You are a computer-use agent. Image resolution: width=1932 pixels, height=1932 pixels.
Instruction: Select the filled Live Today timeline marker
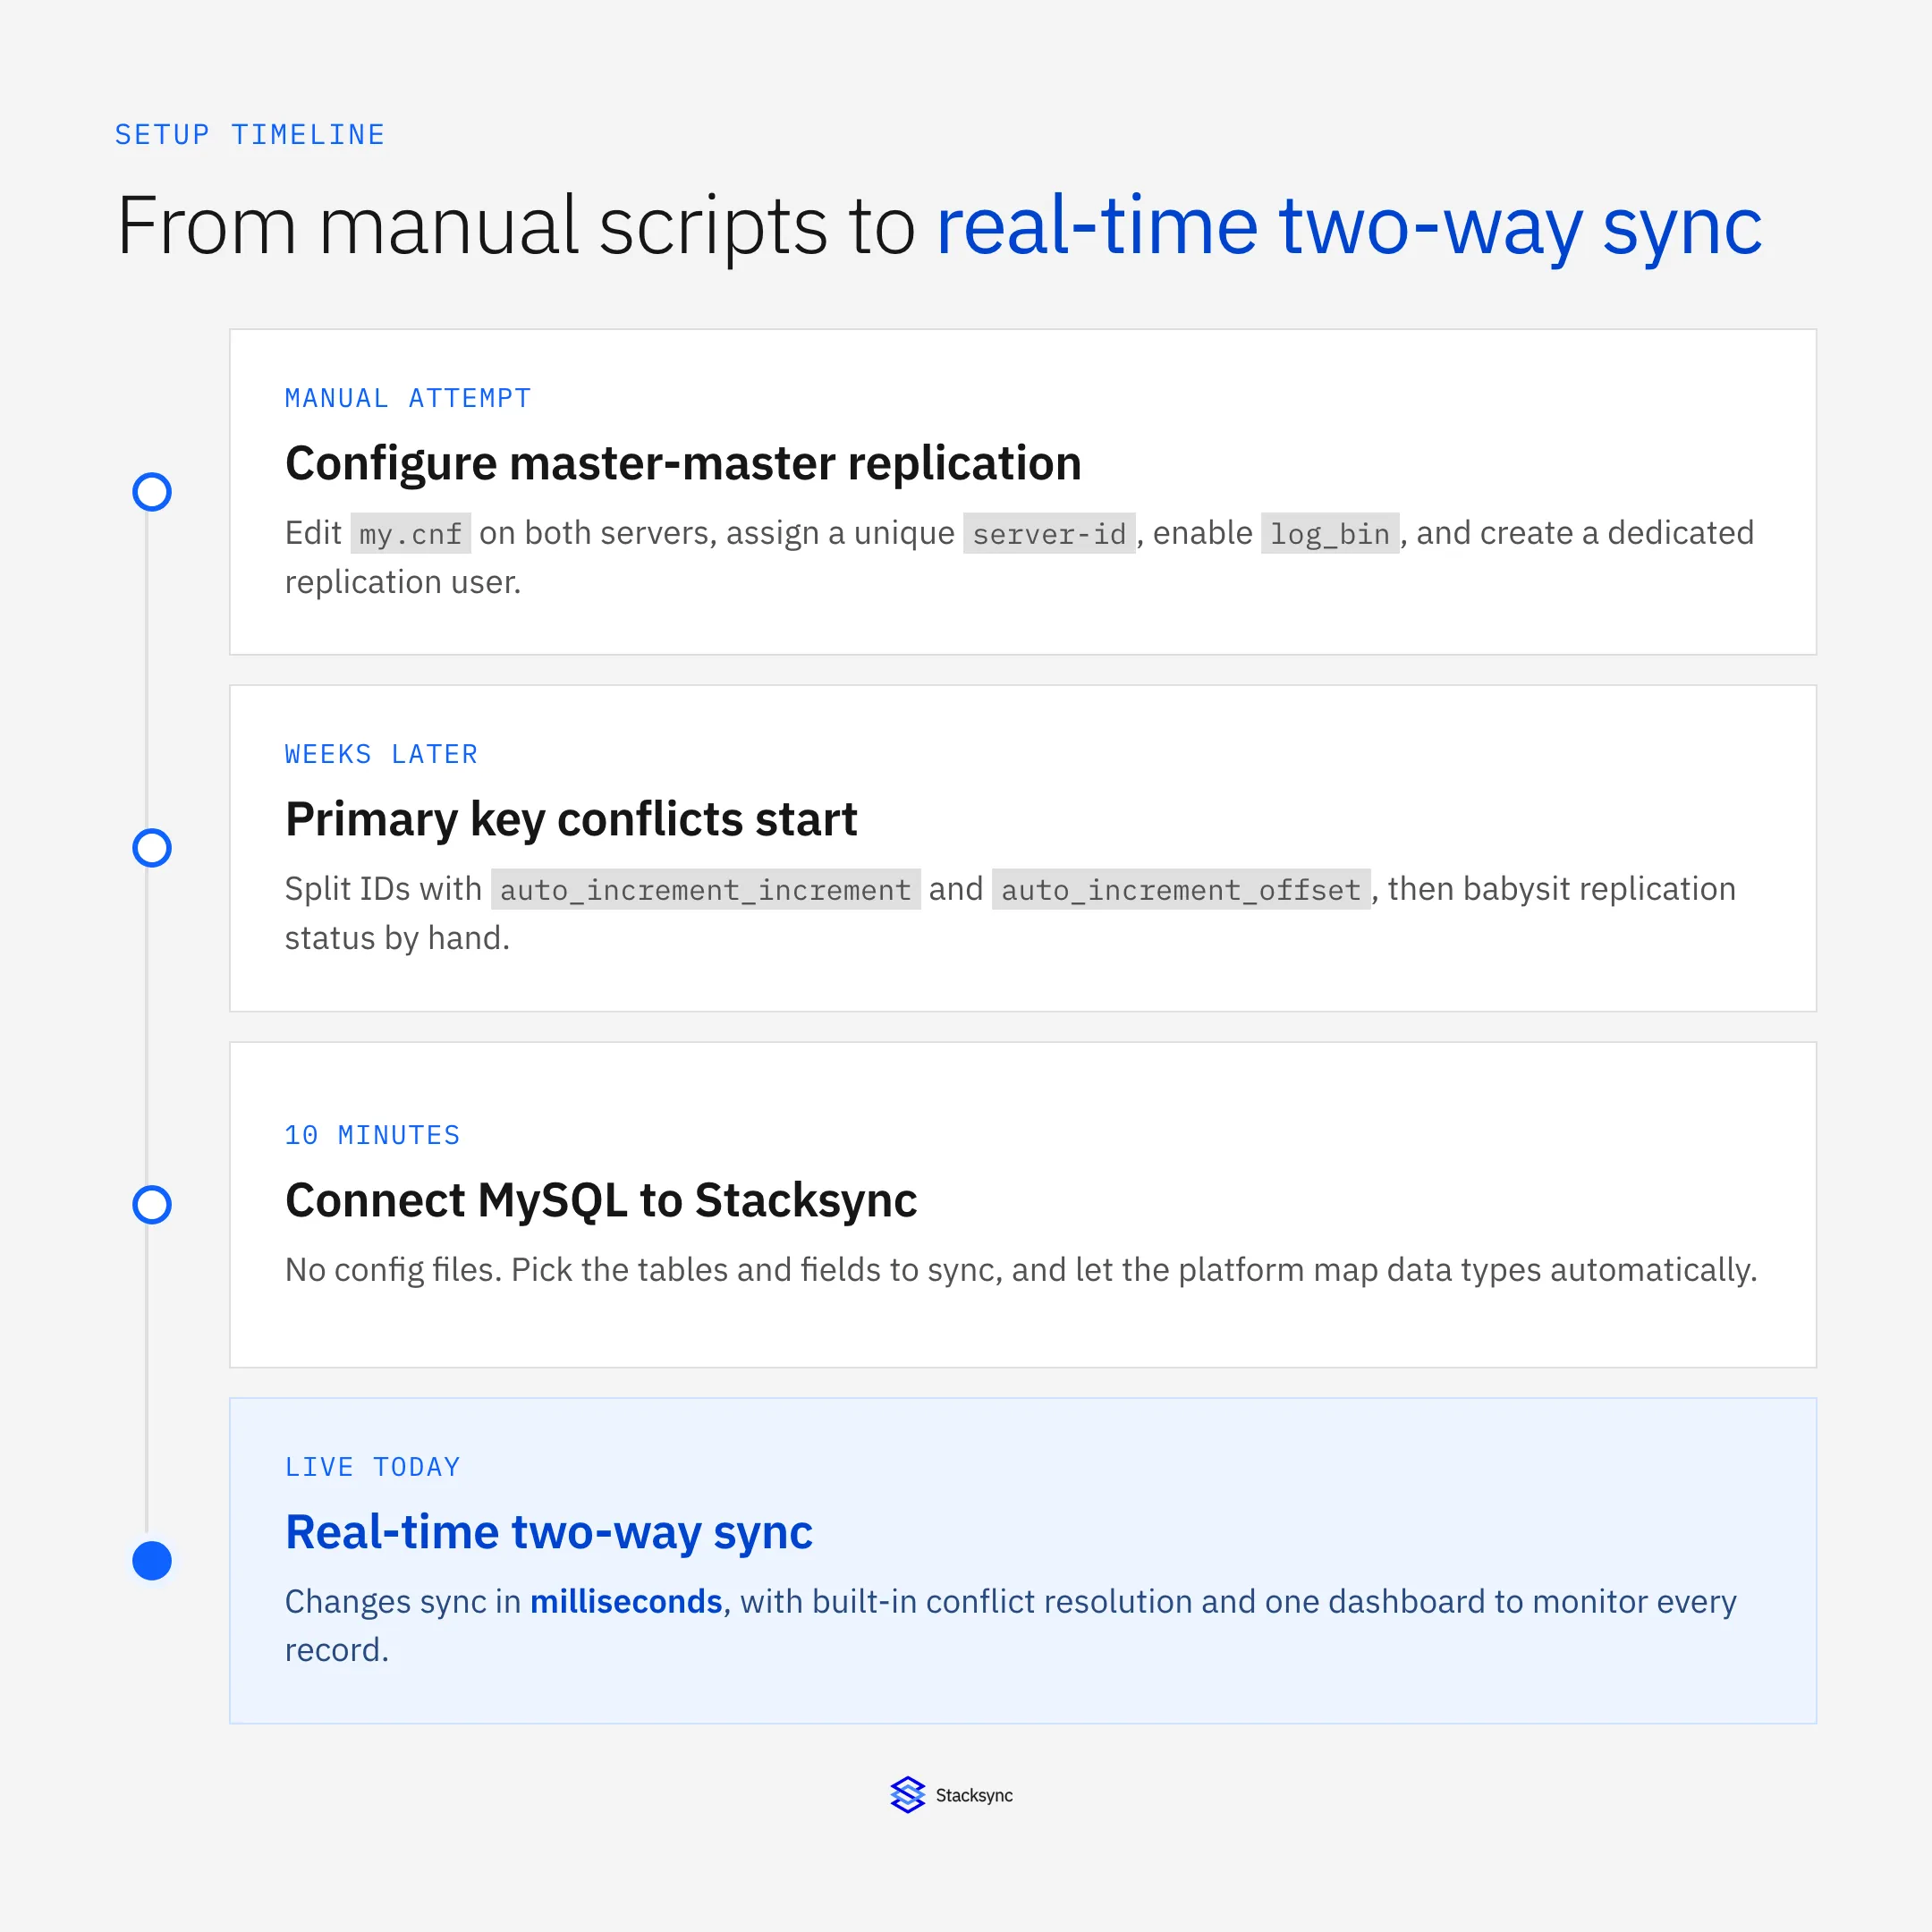tap(152, 1561)
